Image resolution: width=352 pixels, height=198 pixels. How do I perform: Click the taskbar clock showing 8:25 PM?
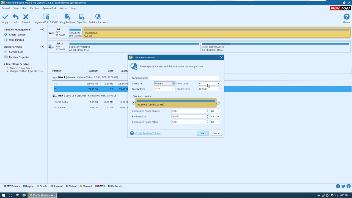click(344, 195)
